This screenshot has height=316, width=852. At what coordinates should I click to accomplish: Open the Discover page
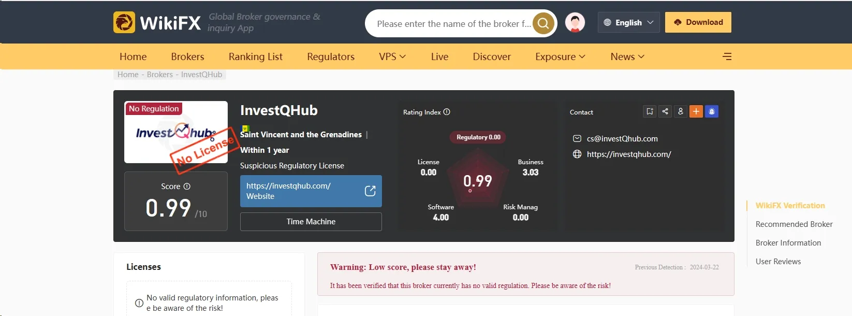pos(492,56)
